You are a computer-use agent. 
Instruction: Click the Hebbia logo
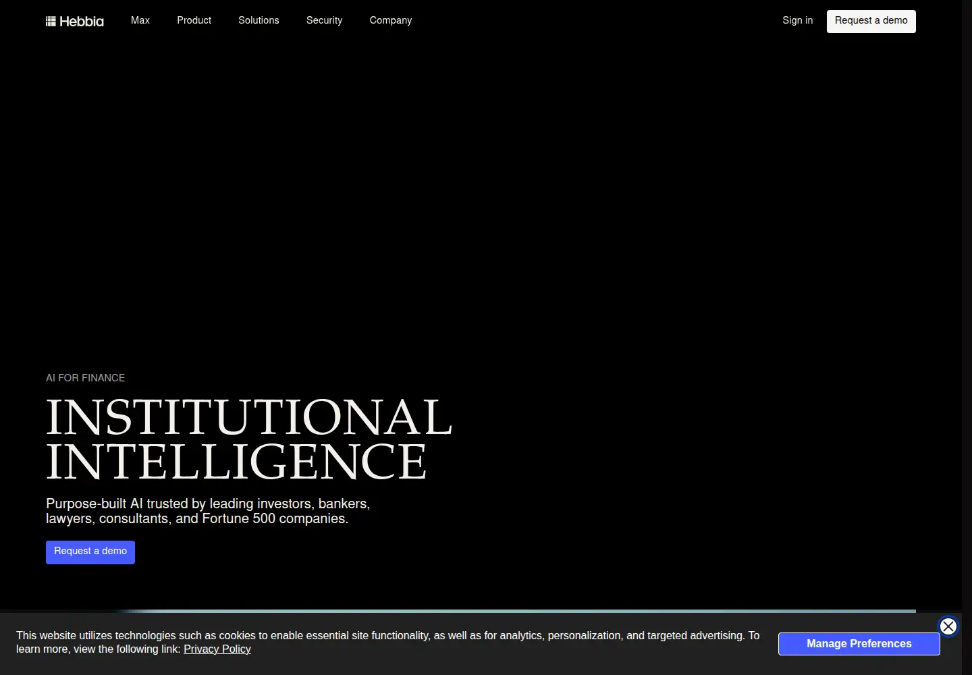(x=75, y=21)
